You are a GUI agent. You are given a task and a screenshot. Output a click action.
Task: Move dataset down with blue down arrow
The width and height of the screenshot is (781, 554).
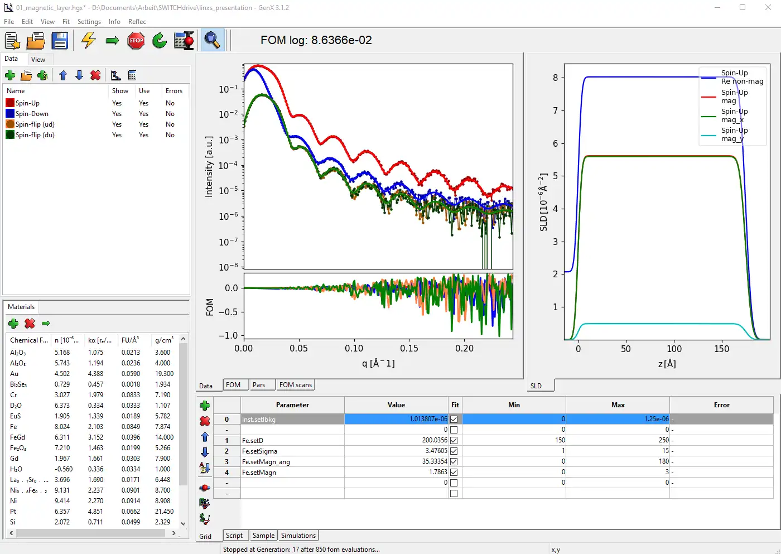coord(79,75)
